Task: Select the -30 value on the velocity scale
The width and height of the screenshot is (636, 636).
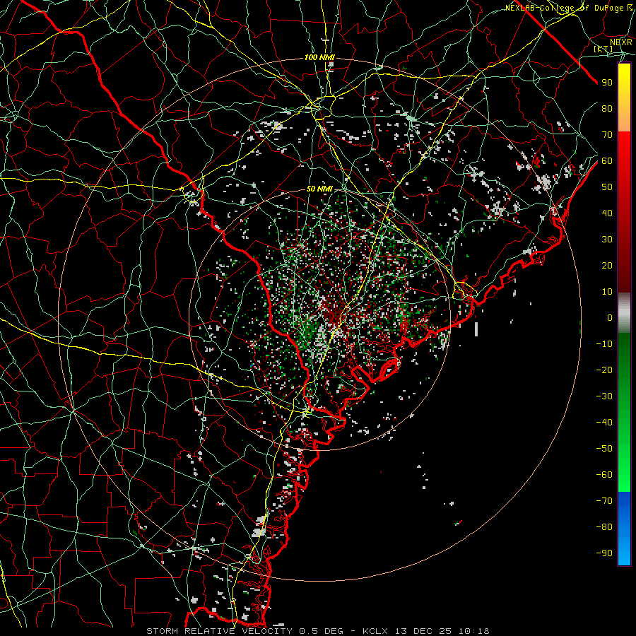Action: (x=604, y=396)
